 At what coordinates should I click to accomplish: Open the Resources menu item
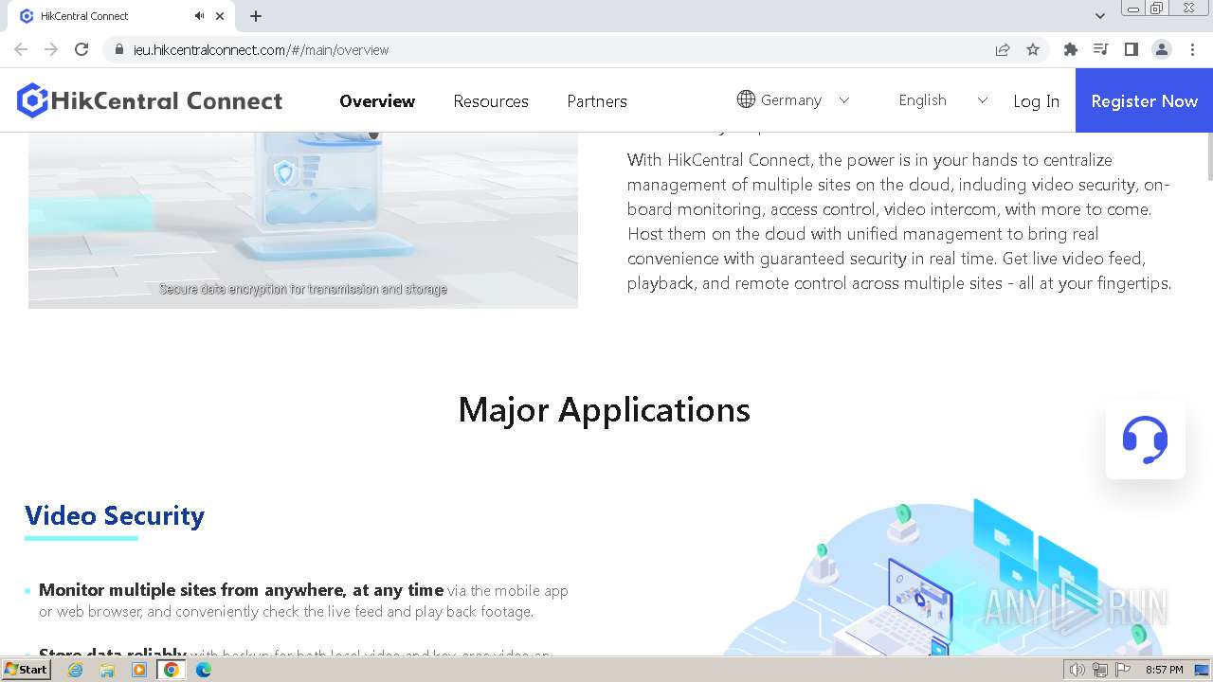(x=491, y=100)
